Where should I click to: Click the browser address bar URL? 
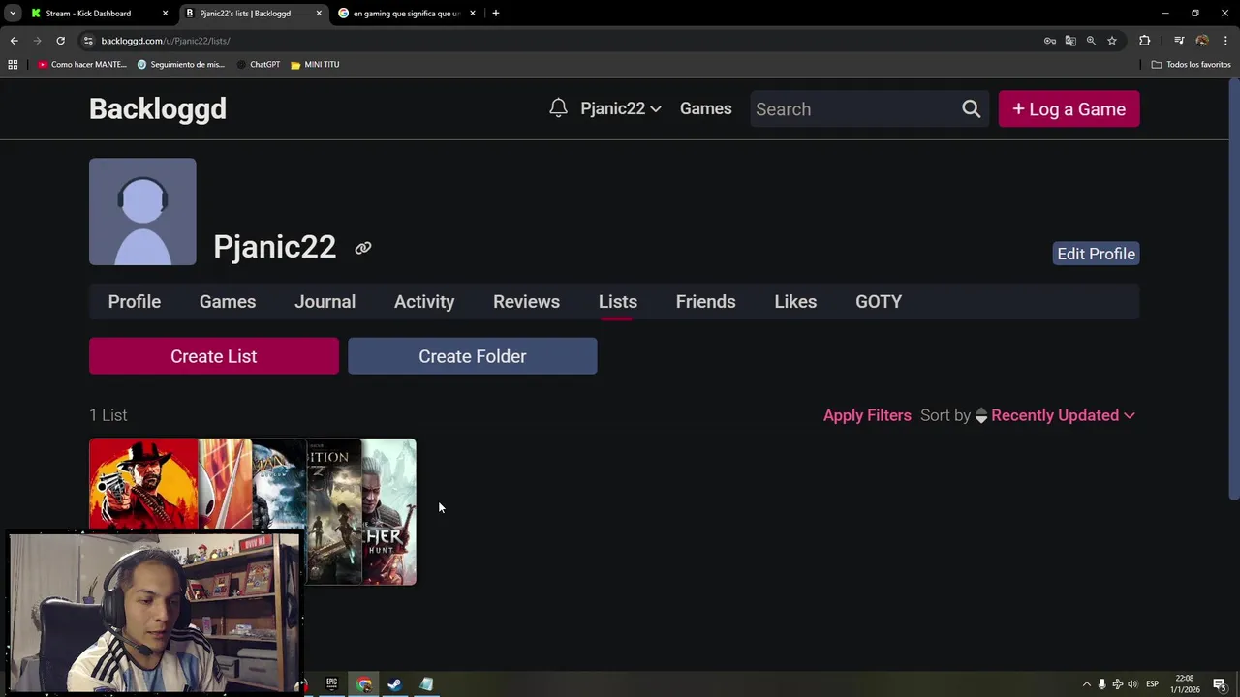tap(166, 41)
